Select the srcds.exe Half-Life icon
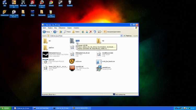The image size is (196, 110). pos(72,61)
